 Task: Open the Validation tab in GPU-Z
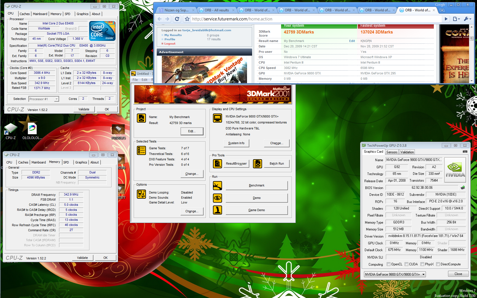(x=407, y=152)
